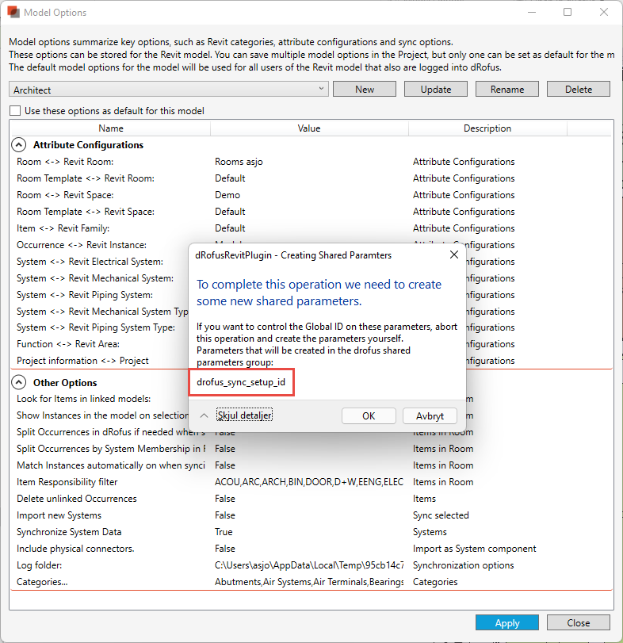Viewport: 623px width, 643px height.
Task: Enable use these options as default checkbox
Action: point(15,111)
